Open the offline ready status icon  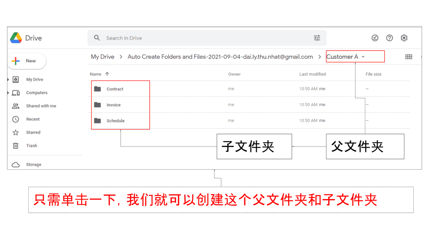click(x=375, y=38)
